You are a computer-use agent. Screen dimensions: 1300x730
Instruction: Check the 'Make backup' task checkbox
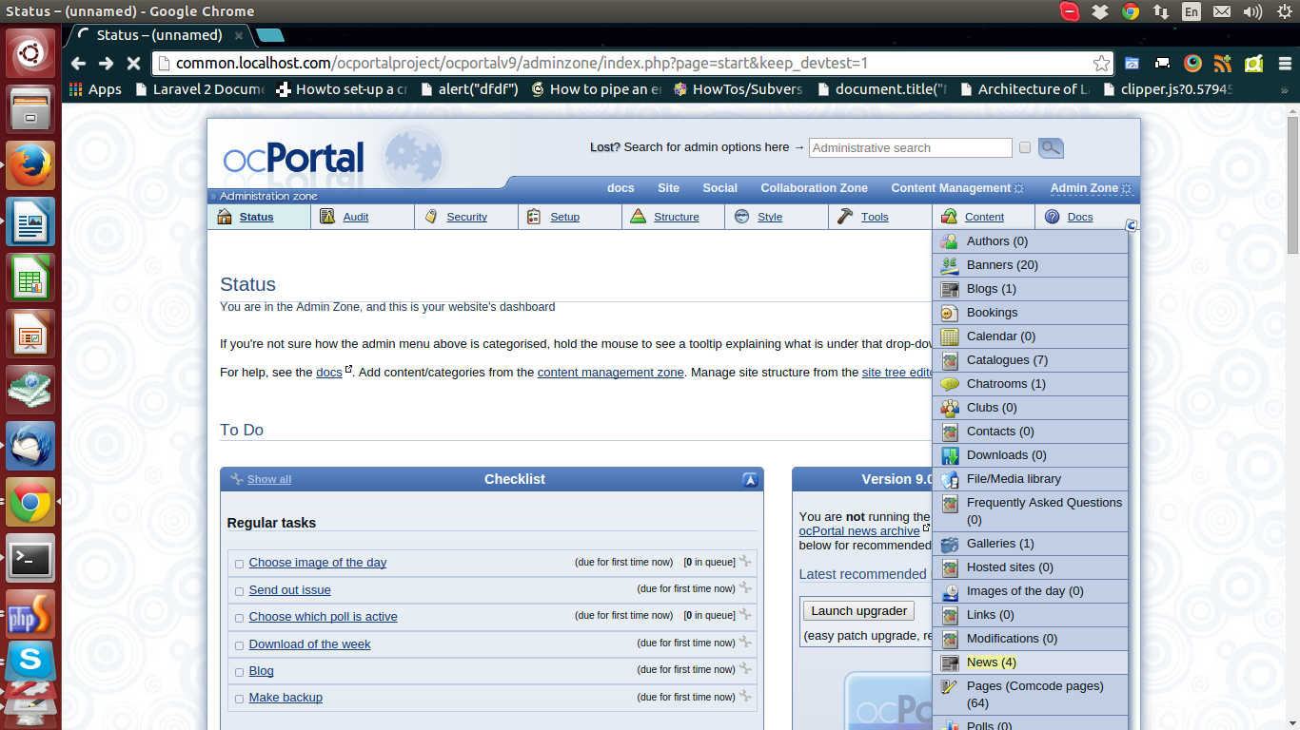[239, 699]
